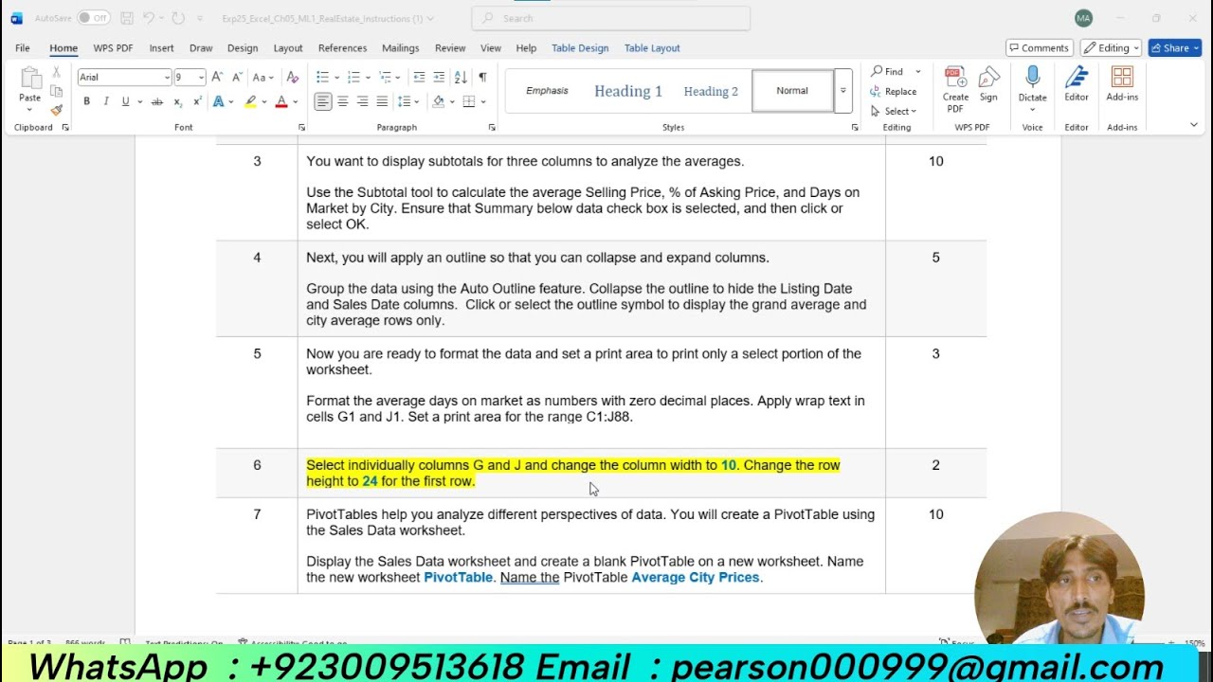This screenshot has width=1213, height=682.
Task: Open the font size dropdown
Action: point(201,78)
